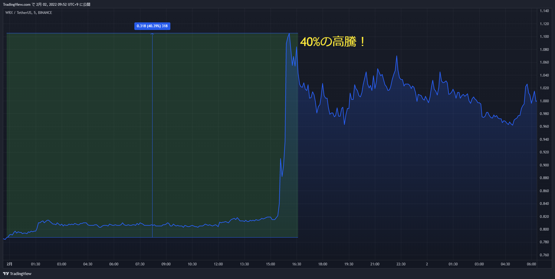This screenshot has width=555, height=279.
Task: Click the 0.920 price axis label
Action: 544,152
